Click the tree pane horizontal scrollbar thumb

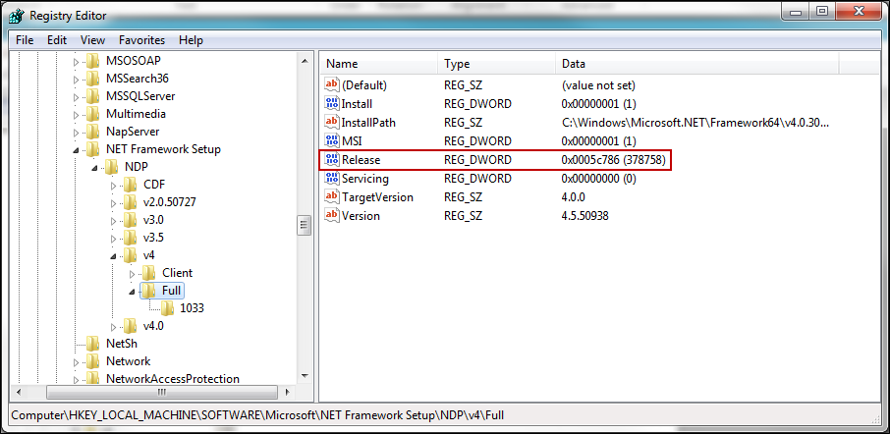click(162, 392)
